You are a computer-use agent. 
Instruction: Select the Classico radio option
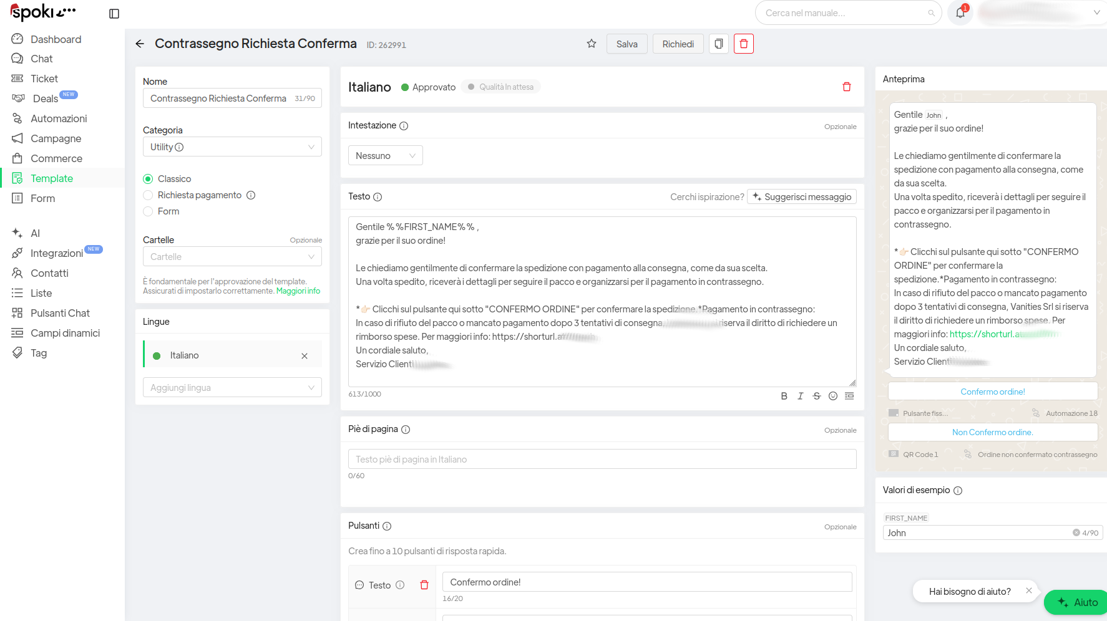pos(149,179)
